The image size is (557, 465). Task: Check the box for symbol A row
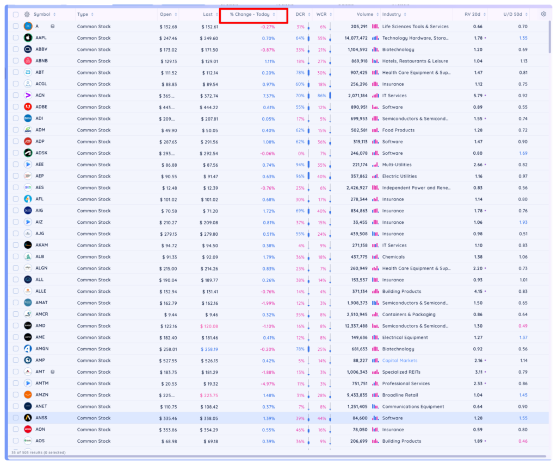16,26
